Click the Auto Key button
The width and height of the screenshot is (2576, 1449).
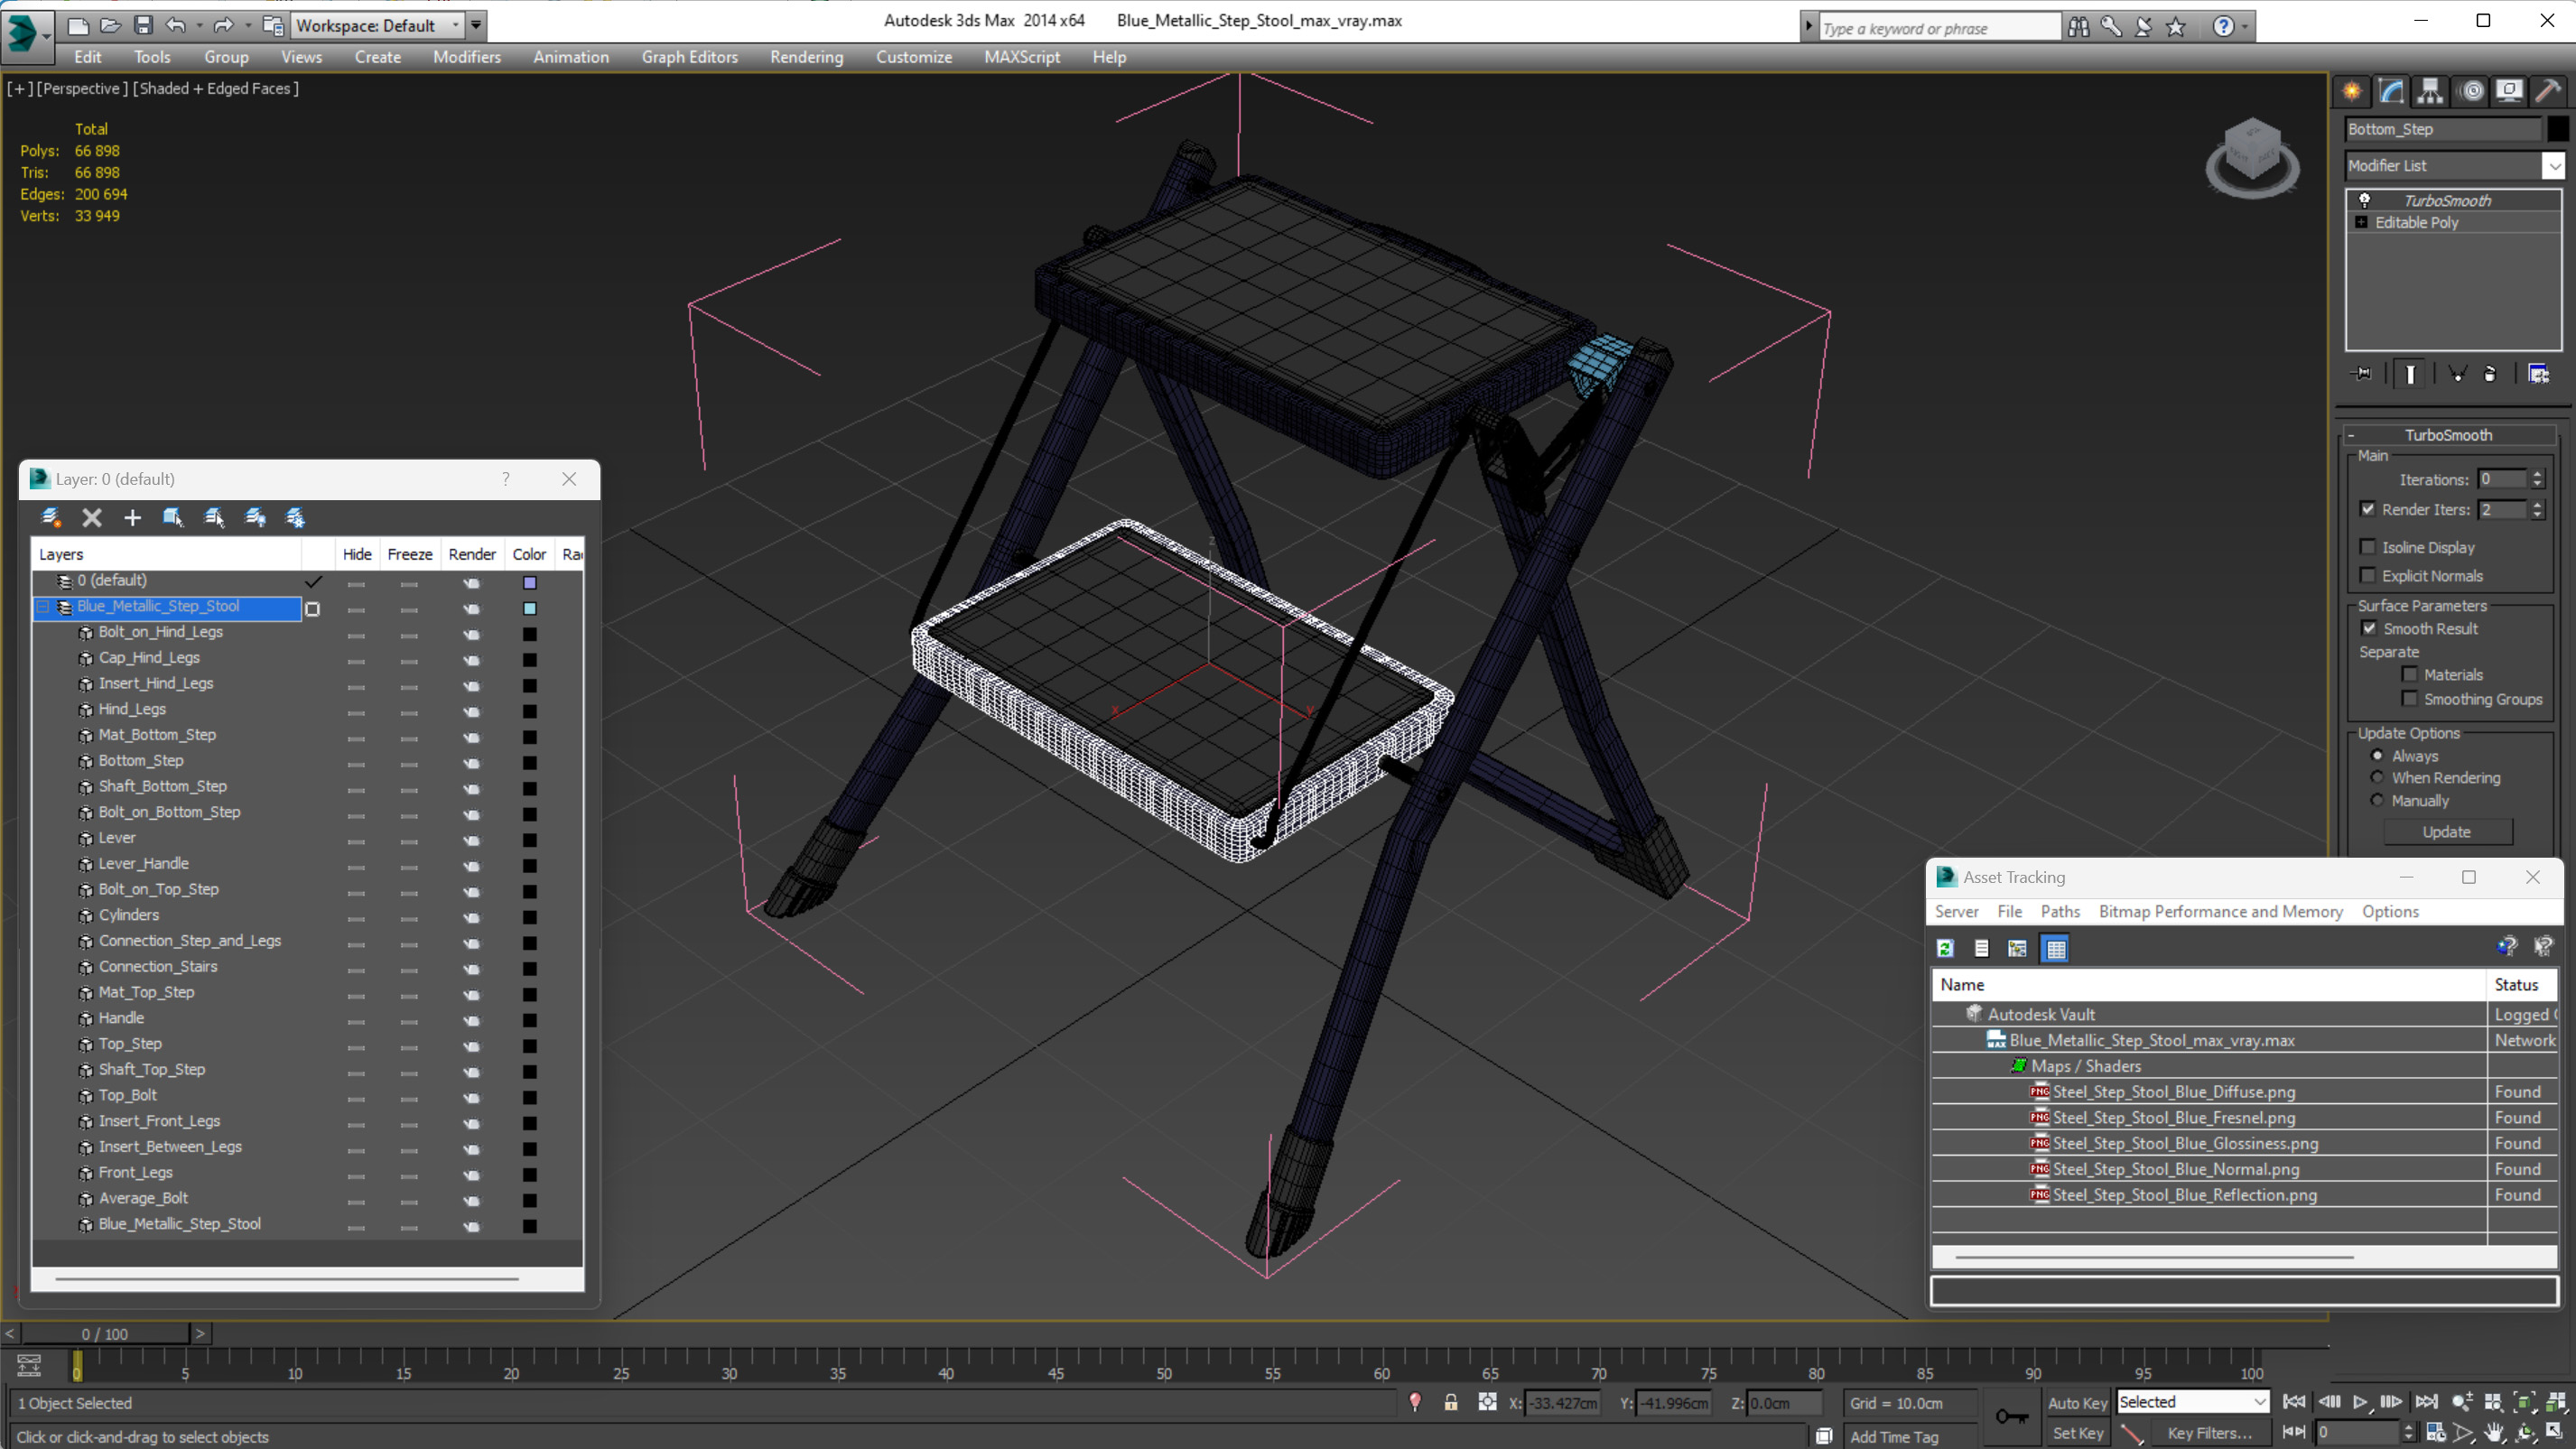click(x=2077, y=1402)
